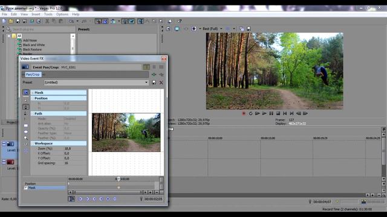The width and height of the screenshot is (387, 217).
Task: Select Add Noise effect in plug-in tree
Action: [30, 40]
